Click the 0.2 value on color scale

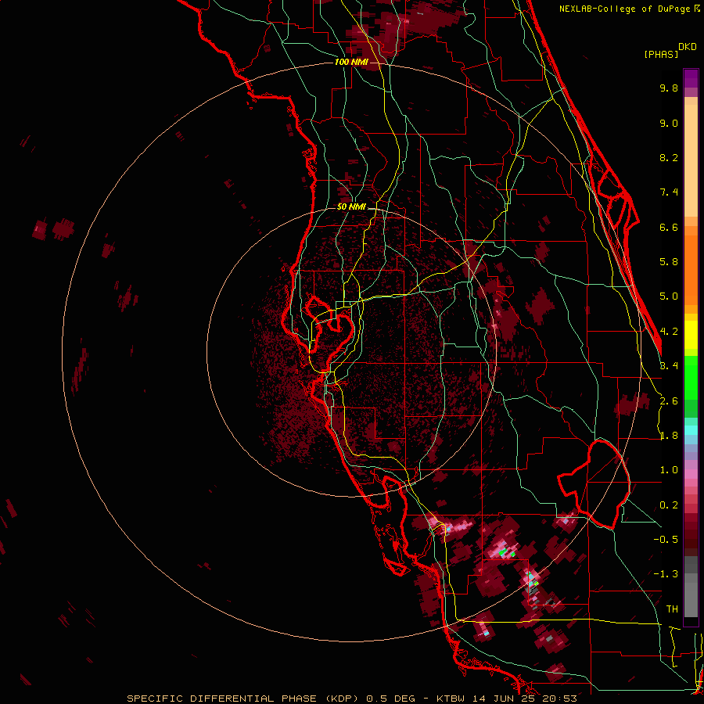point(669,505)
